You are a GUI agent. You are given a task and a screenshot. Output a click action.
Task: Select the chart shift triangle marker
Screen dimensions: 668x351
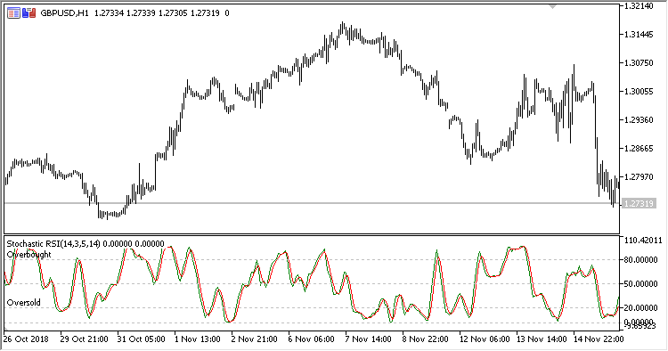click(x=553, y=7)
